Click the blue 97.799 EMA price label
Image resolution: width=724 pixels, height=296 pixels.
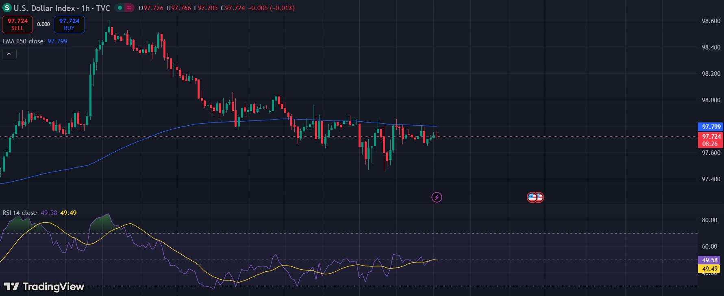[x=711, y=127]
